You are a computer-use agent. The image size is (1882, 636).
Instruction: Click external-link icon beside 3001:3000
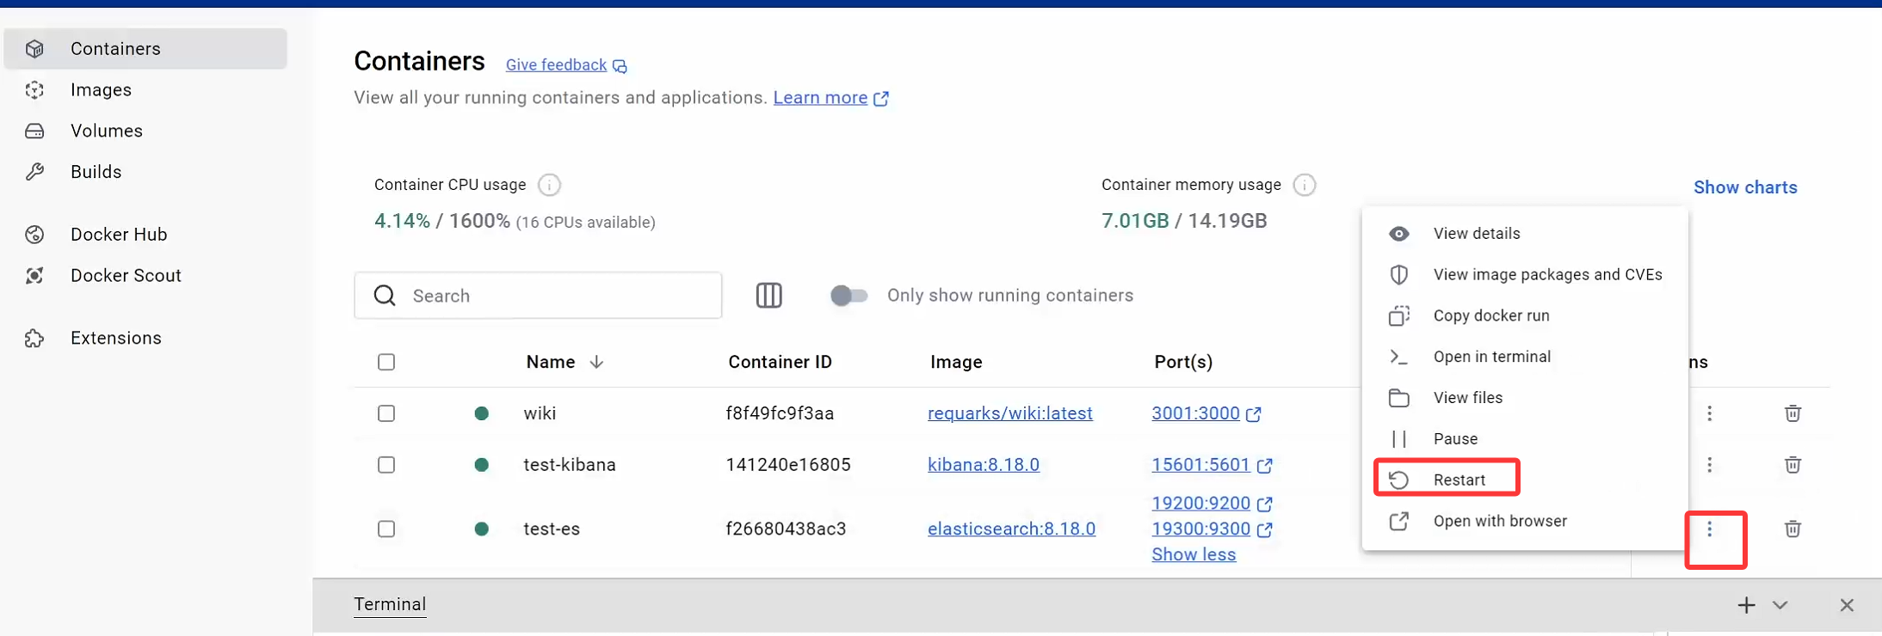pyautogui.click(x=1254, y=414)
